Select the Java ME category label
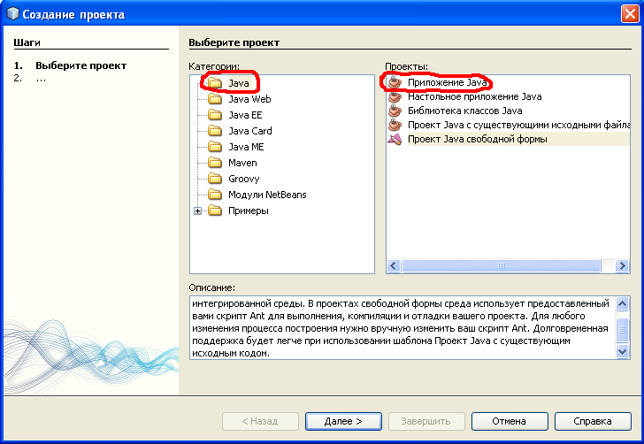The height and width of the screenshot is (444, 644). pyautogui.click(x=246, y=147)
